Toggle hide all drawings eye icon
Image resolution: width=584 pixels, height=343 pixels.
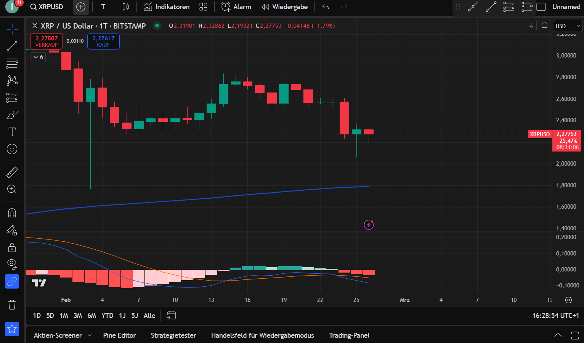pyautogui.click(x=12, y=264)
